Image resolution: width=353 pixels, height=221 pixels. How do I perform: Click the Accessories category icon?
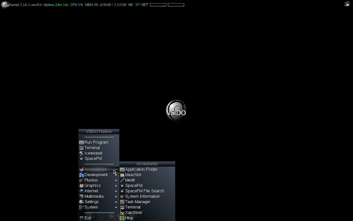point(81,169)
